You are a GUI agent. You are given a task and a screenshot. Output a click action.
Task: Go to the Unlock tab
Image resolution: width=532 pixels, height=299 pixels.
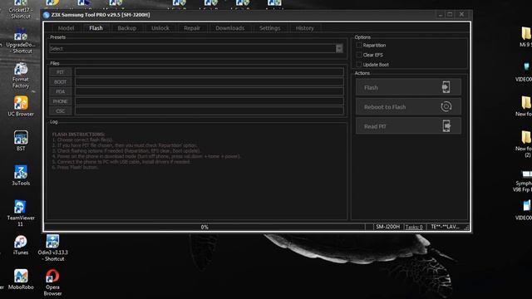[x=160, y=28]
